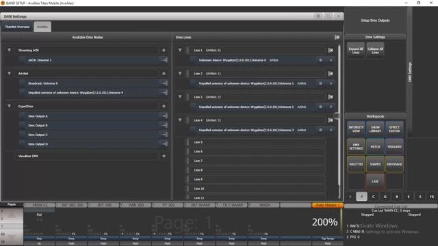The height and width of the screenshot is (246, 438).
Task: Open Line 2 Universe 1 node settings
Action: (320, 83)
